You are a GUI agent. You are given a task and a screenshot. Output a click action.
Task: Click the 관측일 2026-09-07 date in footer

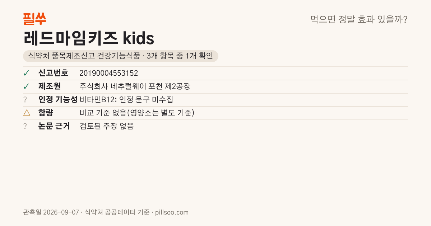tap(51, 212)
